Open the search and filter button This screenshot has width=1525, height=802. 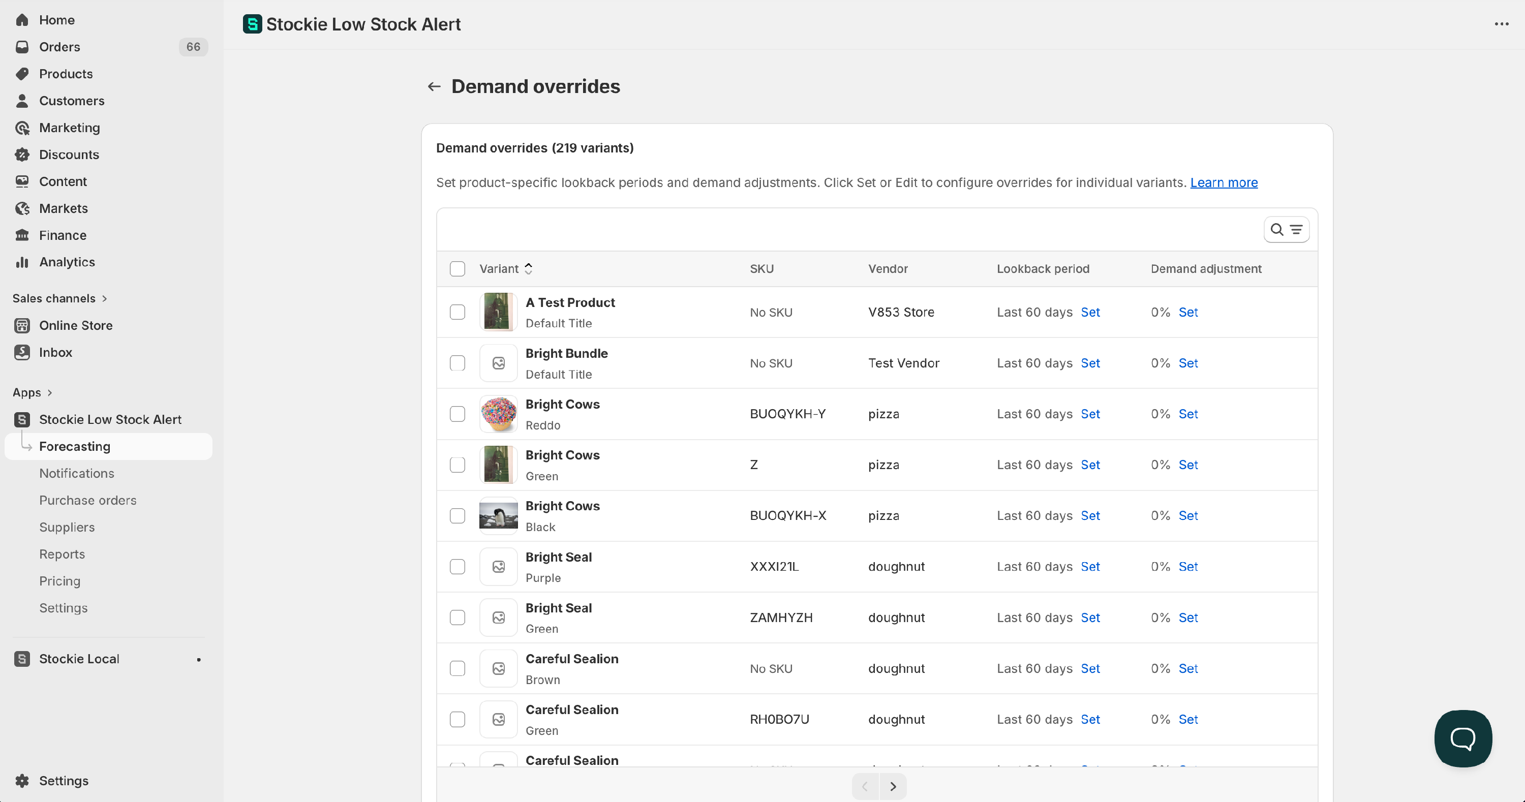(1286, 230)
